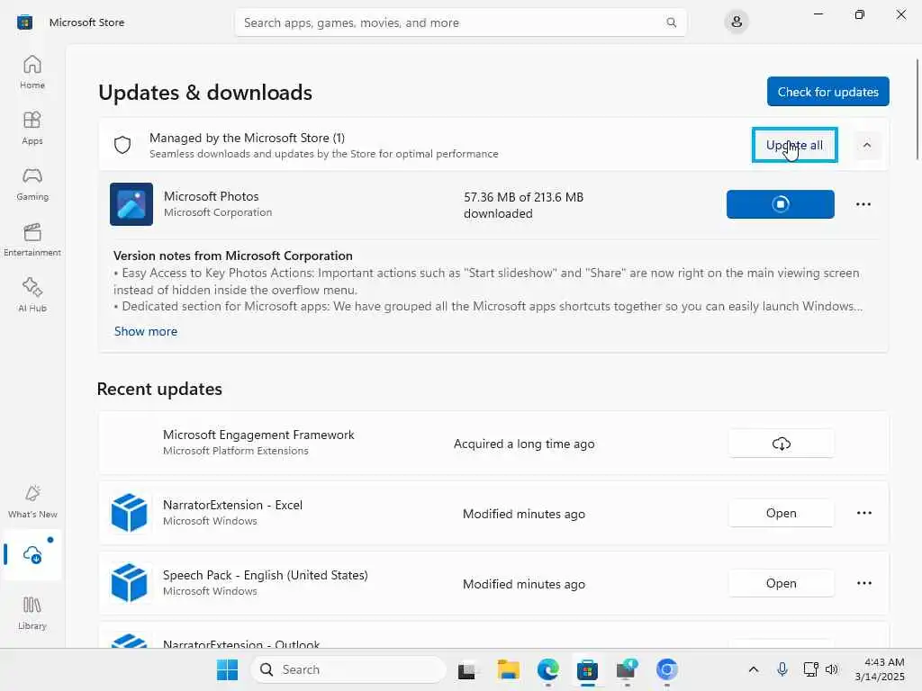Open Library in the sidebar
Viewport: 922px width, 691px height.
[x=32, y=613]
